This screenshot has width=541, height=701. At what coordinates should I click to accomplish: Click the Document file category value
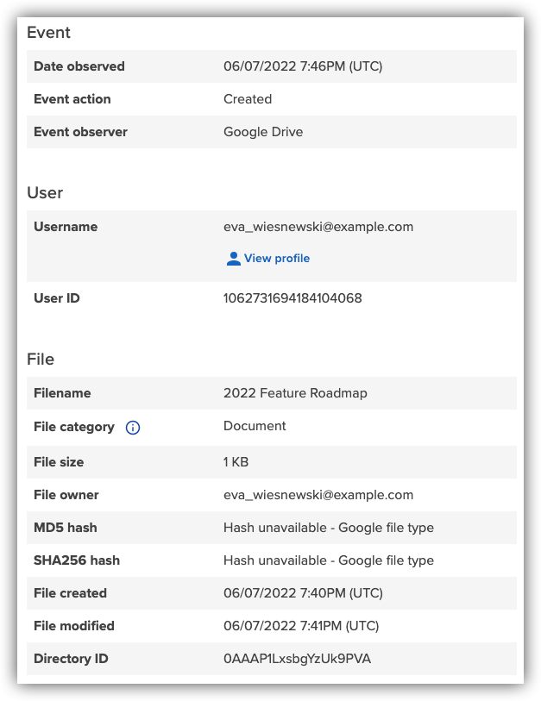[254, 425]
